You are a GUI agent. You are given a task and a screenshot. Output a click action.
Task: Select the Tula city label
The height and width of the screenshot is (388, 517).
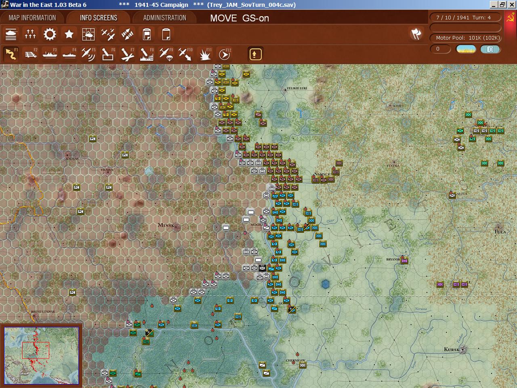(x=500, y=231)
